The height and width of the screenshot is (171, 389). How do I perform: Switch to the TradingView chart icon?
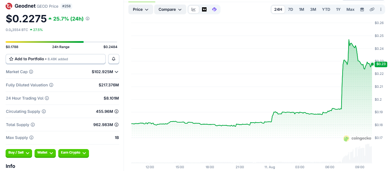click(x=204, y=9)
